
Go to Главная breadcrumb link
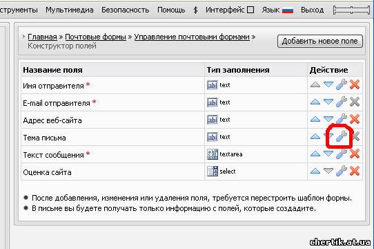pyautogui.click(x=42, y=37)
